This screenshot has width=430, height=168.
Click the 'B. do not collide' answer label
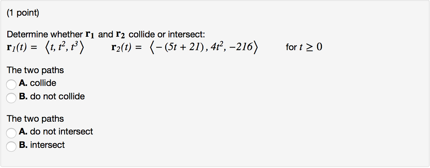[x=52, y=96]
